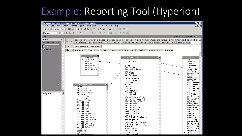Click the back arrow in section bar
Screen dimensions: 242x136
coord(197,36)
